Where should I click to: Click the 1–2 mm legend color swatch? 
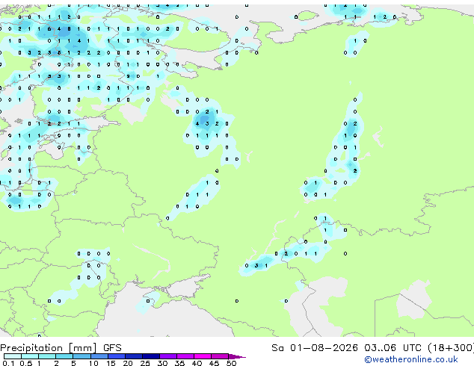(47, 356)
